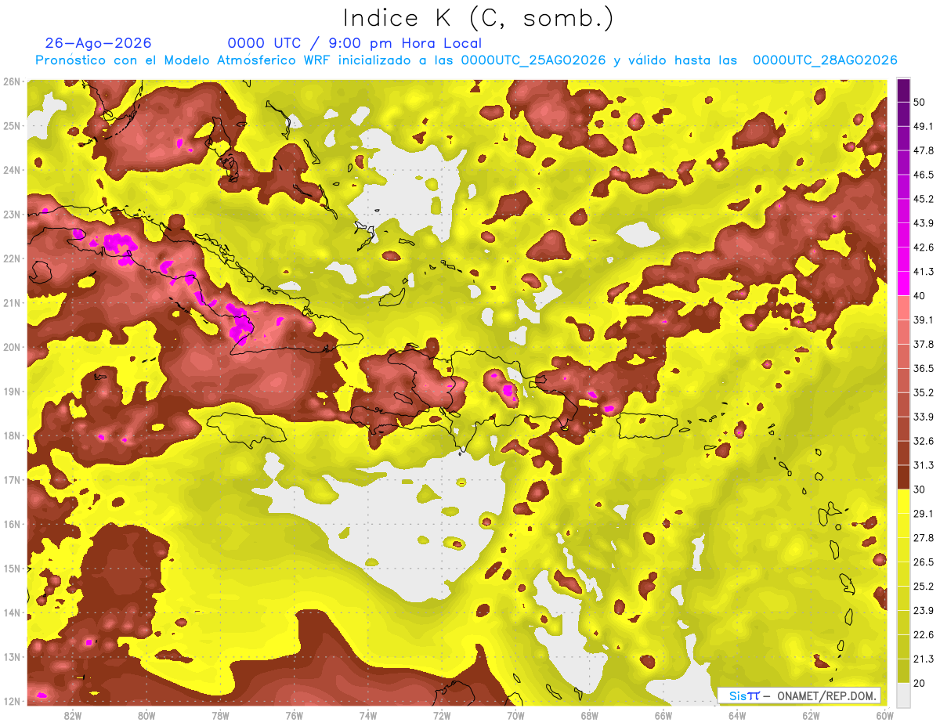Screen dimensions: 940x726
Task: Click latitude axis label "16N"
Action: tap(12, 525)
